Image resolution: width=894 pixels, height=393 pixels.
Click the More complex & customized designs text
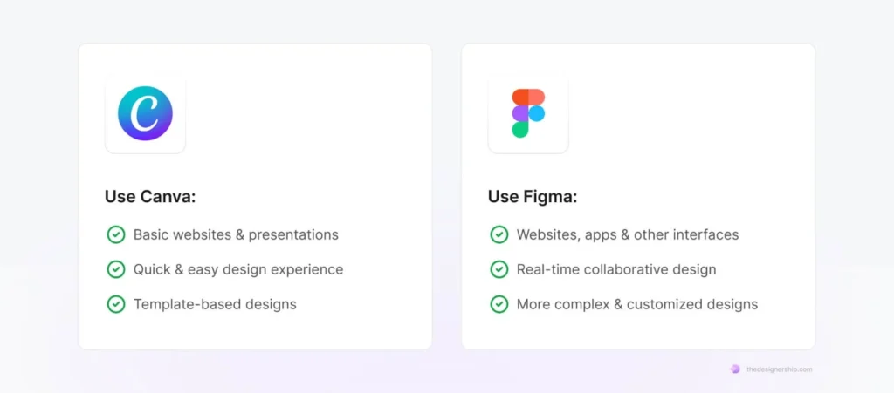pyautogui.click(x=637, y=304)
